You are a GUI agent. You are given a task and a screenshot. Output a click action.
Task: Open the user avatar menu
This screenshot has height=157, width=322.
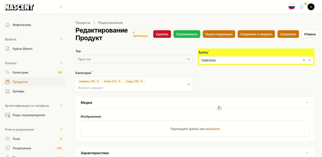pos(311,7)
